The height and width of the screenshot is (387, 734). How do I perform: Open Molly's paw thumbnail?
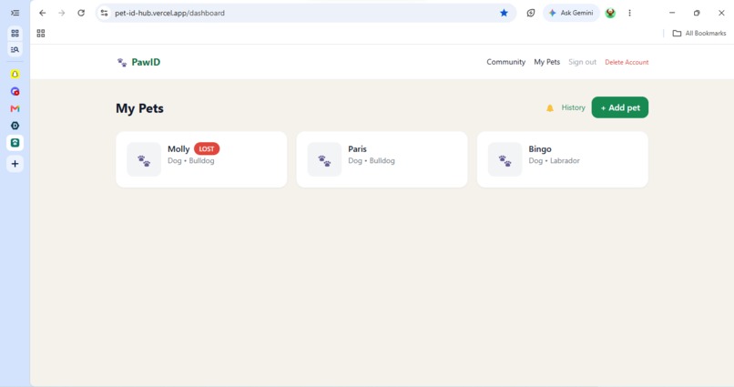pos(144,159)
